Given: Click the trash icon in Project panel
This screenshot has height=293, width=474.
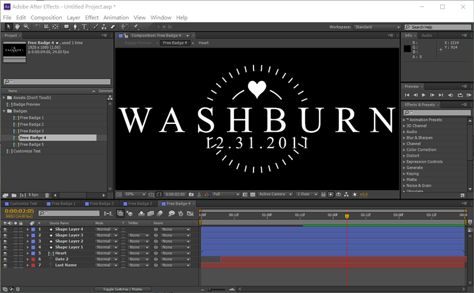Looking at the screenshot, I should (x=47, y=195).
